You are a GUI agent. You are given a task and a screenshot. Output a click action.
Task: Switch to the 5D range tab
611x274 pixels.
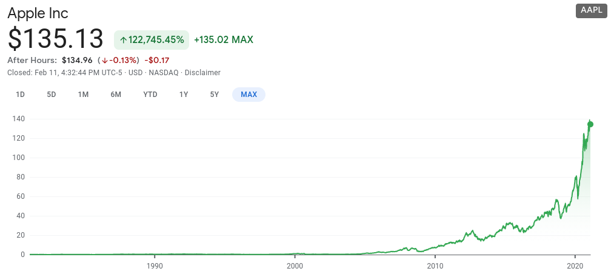pyautogui.click(x=52, y=95)
